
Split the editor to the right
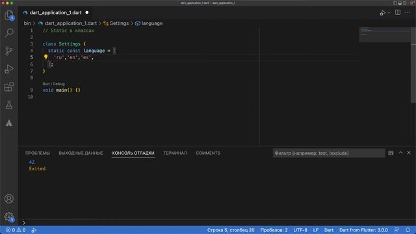click(398, 12)
